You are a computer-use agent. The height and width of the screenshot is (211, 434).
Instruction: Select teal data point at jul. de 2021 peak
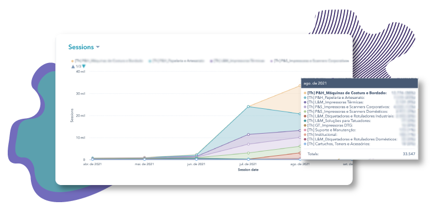click(x=248, y=107)
